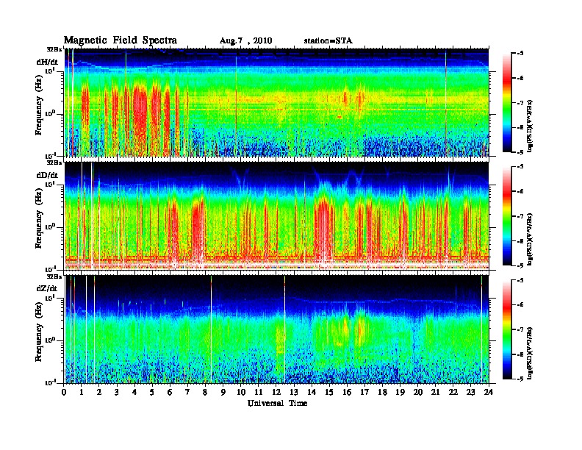Screen dimensions: 582x450
Task: Click the "0" tick on the Universal Time axis
Action: 64,393
